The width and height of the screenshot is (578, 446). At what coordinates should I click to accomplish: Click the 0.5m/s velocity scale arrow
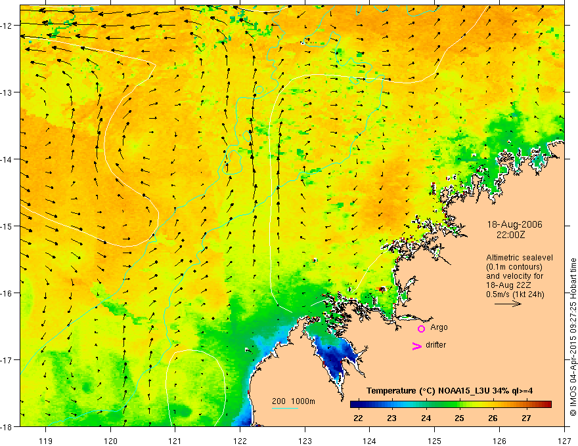(508, 304)
